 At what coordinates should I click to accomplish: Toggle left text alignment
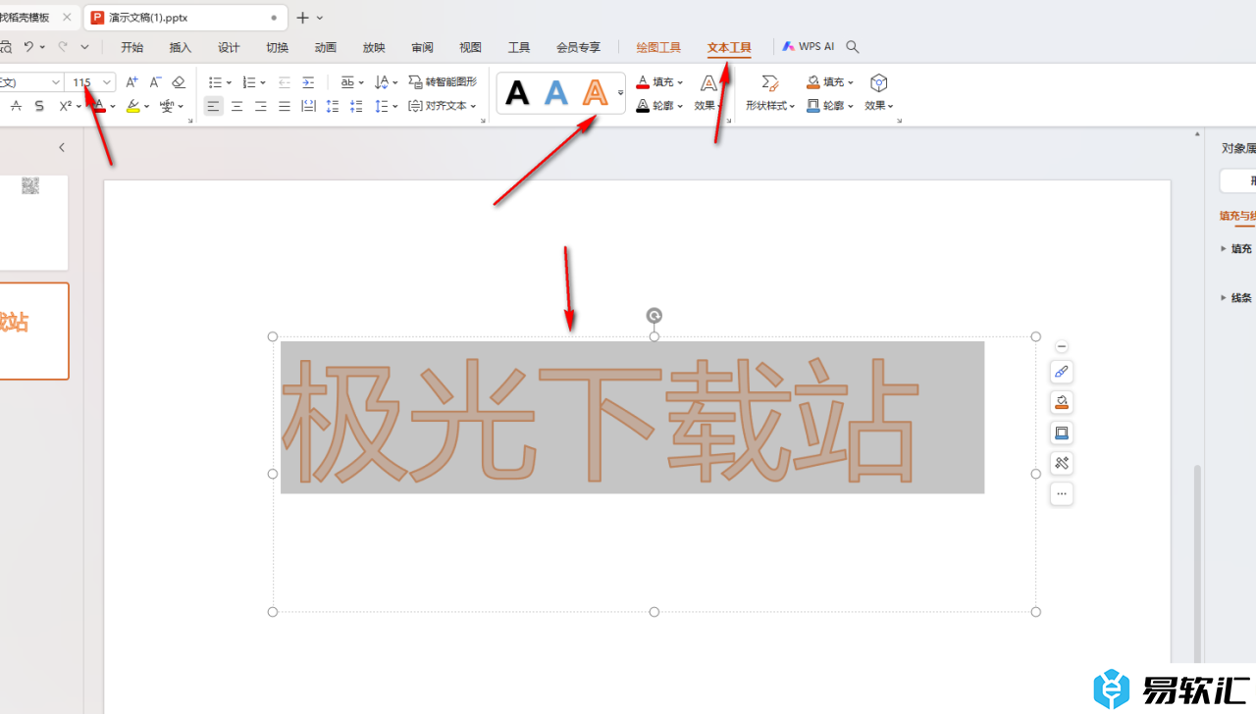click(214, 106)
